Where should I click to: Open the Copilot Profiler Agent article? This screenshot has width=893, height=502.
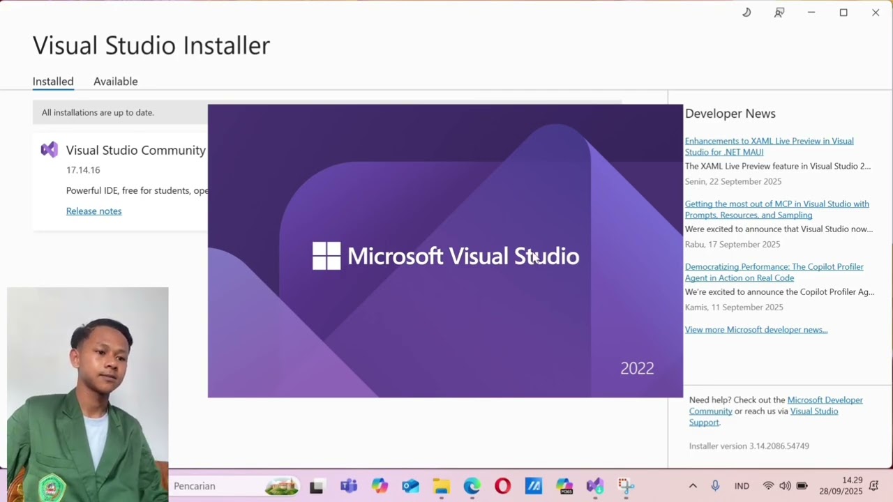[x=774, y=272]
